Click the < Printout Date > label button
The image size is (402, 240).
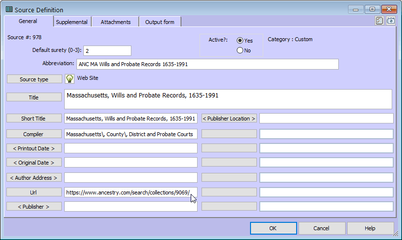[x=34, y=148]
